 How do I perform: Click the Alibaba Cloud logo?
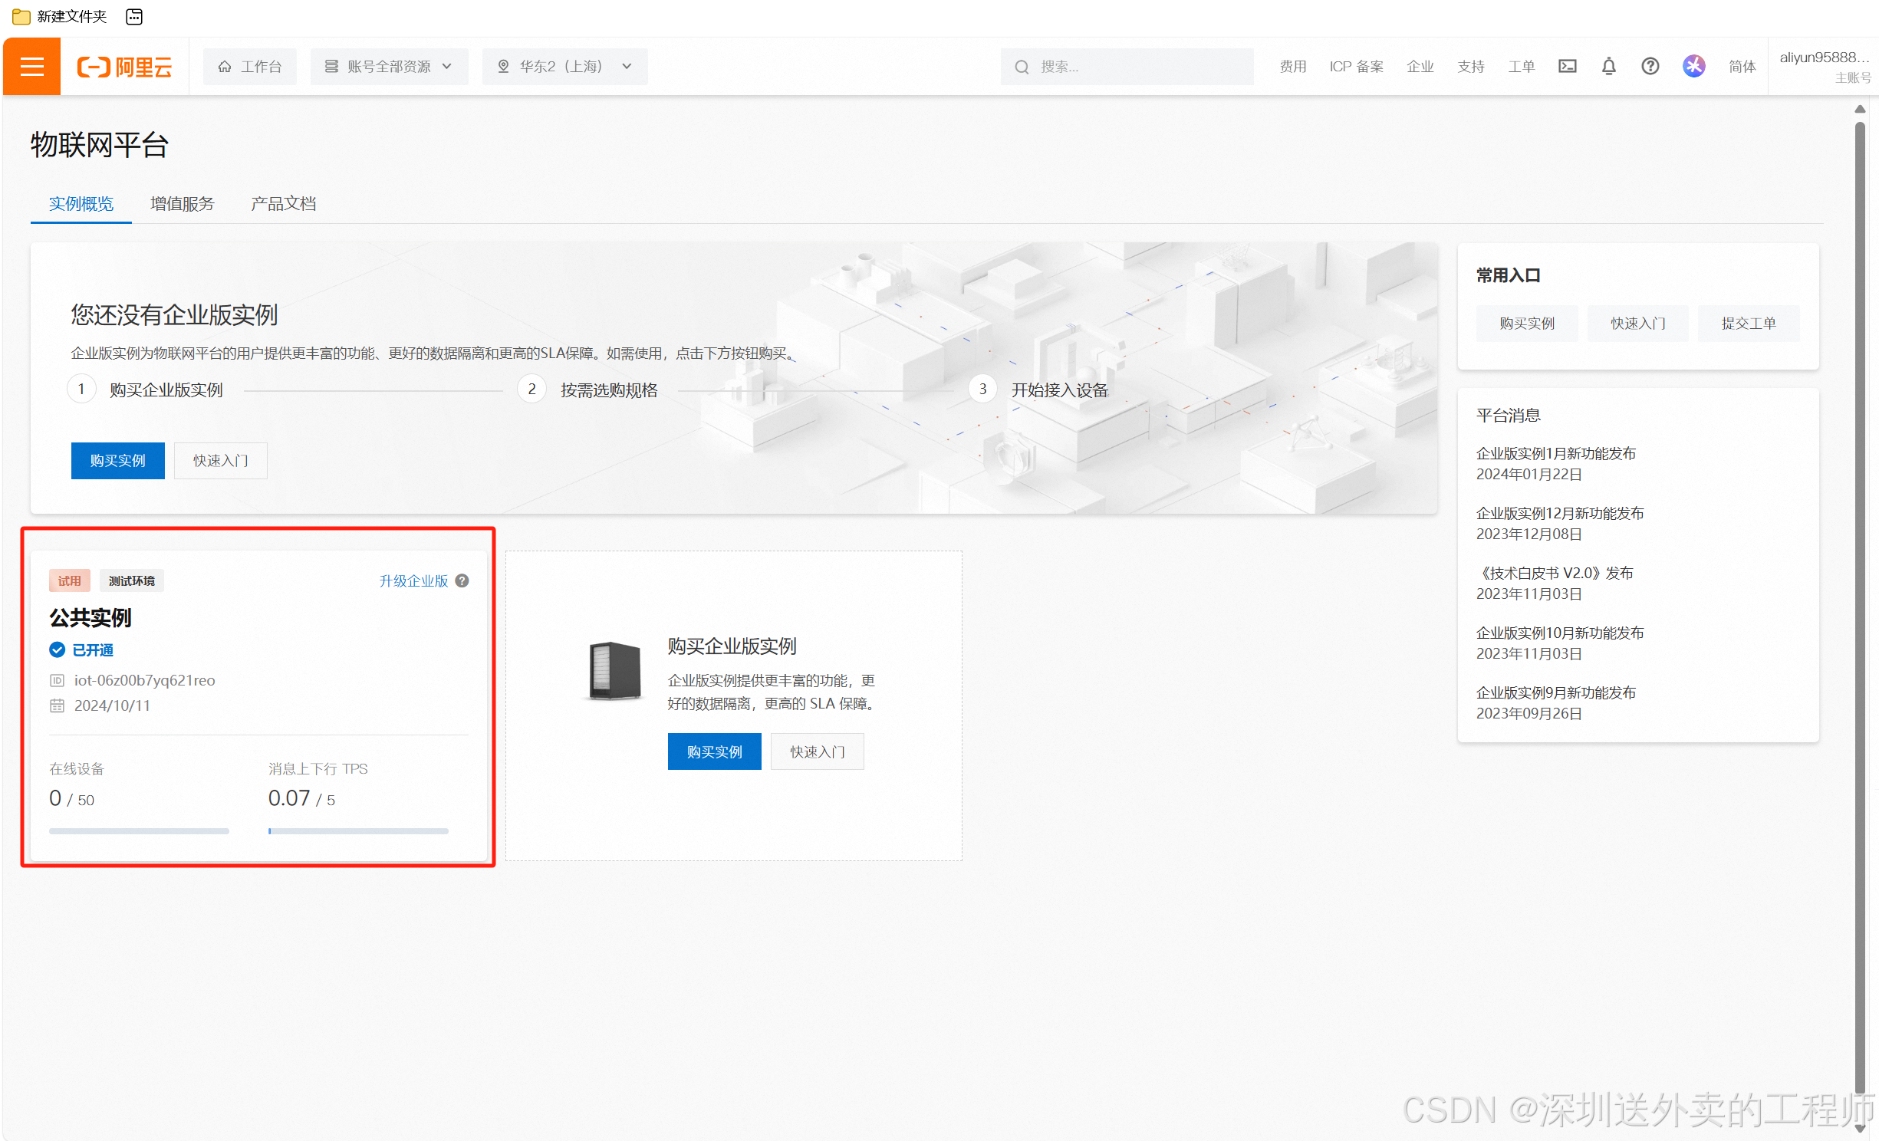tap(124, 67)
